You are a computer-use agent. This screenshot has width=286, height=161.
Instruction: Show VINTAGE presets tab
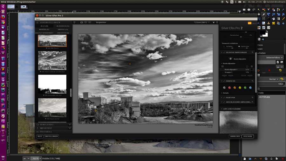click(x=63, y=29)
